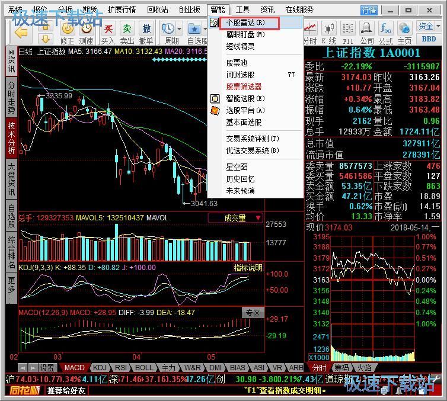Expand the 成交量 indicator dropdown
447x401 pixels.
[x=235, y=218]
